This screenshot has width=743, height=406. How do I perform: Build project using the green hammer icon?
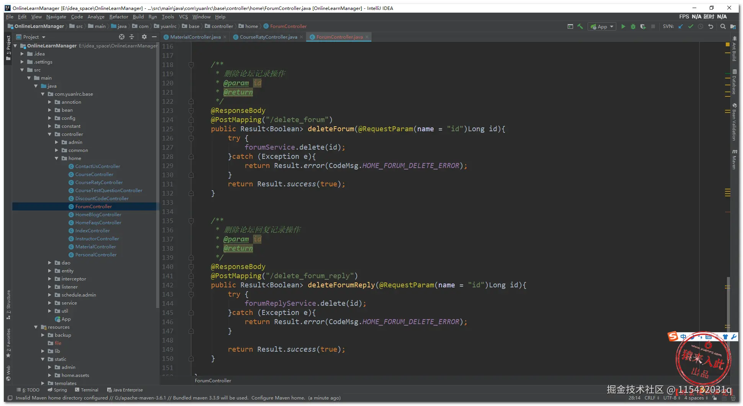tap(580, 26)
